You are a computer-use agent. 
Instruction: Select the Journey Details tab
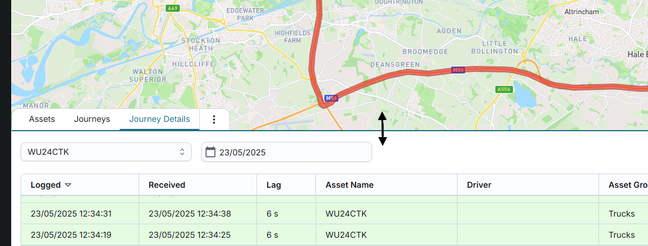click(x=159, y=119)
